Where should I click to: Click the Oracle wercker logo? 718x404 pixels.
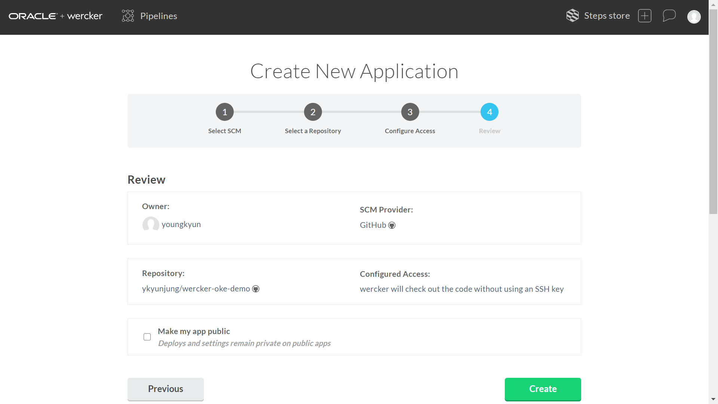point(55,16)
